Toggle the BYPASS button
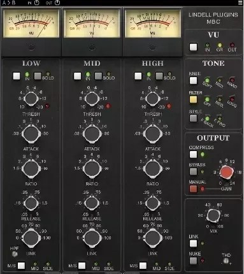Viewport: 244px width, 274px height. coord(193,171)
